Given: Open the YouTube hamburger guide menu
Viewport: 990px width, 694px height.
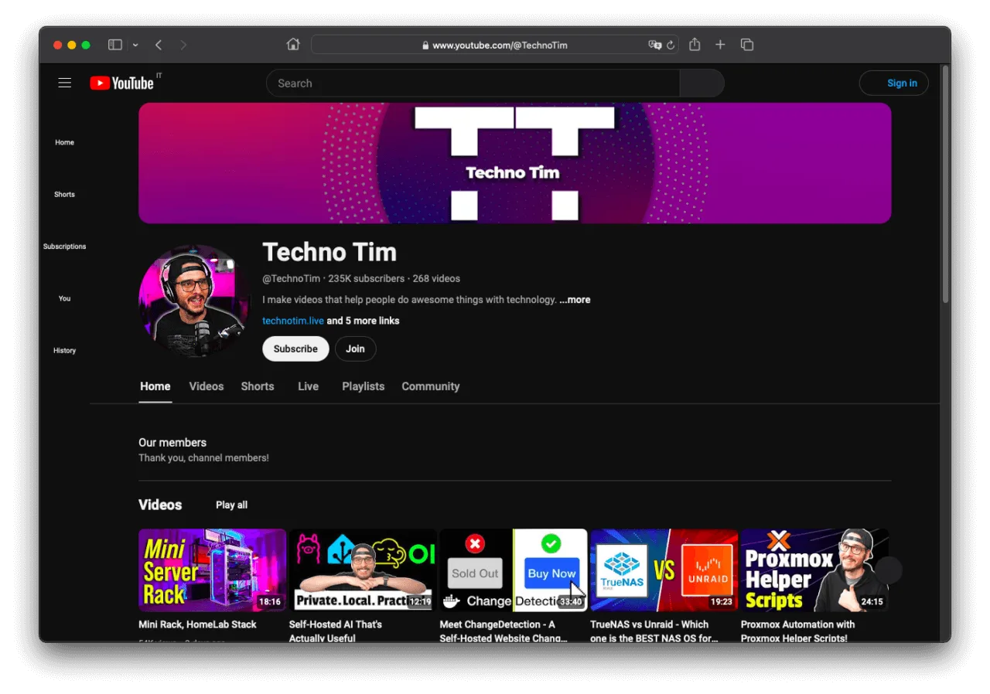Looking at the screenshot, I should [x=65, y=83].
